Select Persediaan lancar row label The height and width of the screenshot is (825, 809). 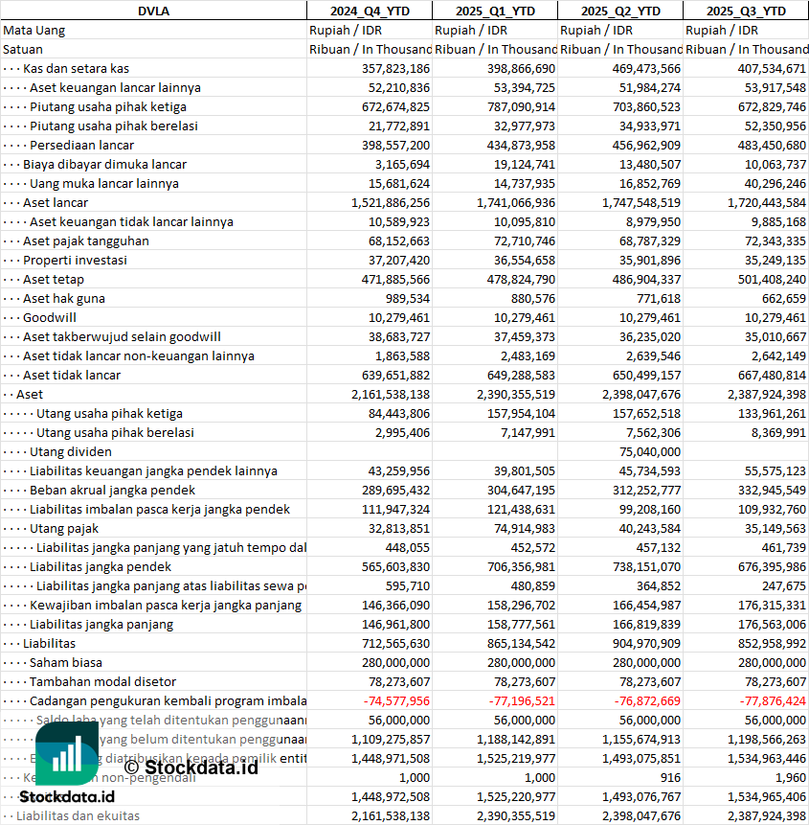click(81, 146)
